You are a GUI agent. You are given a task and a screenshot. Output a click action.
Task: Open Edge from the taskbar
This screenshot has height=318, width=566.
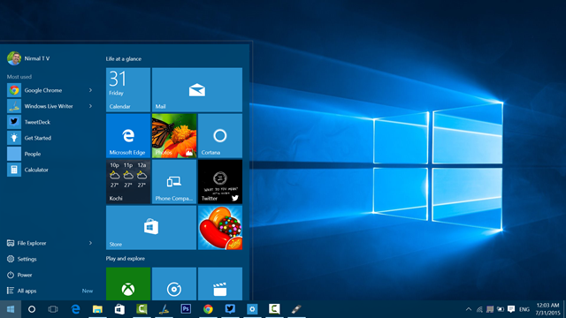(75, 309)
